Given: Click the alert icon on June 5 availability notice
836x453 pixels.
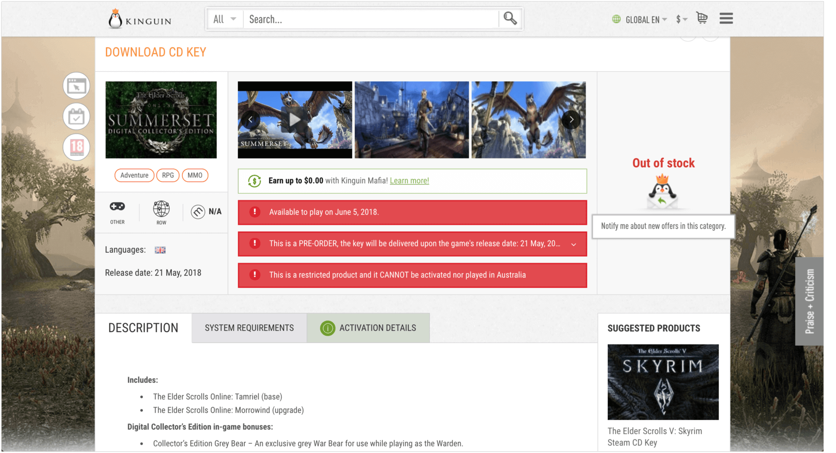Looking at the screenshot, I should (255, 212).
